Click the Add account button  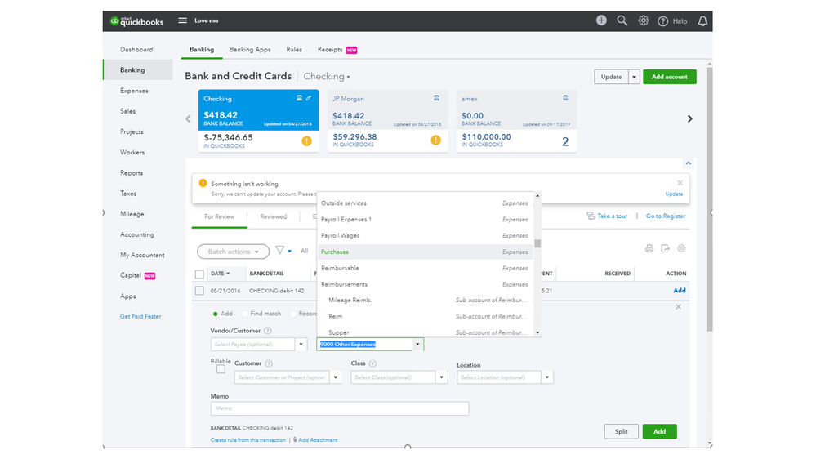click(x=670, y=77)
